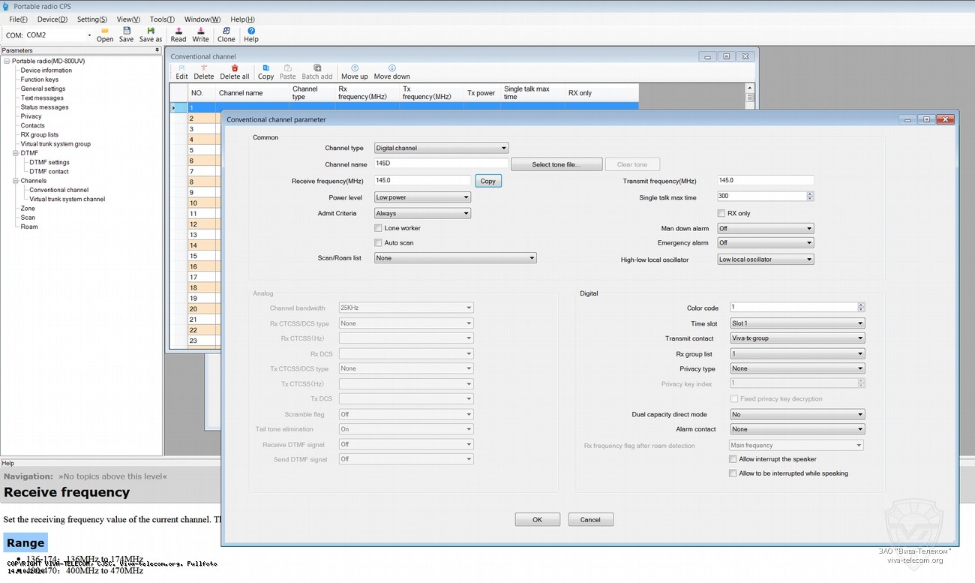Click Edit in Conventional channel window
The width and height of the screenshot is (975, 583).
coord(181,72)
